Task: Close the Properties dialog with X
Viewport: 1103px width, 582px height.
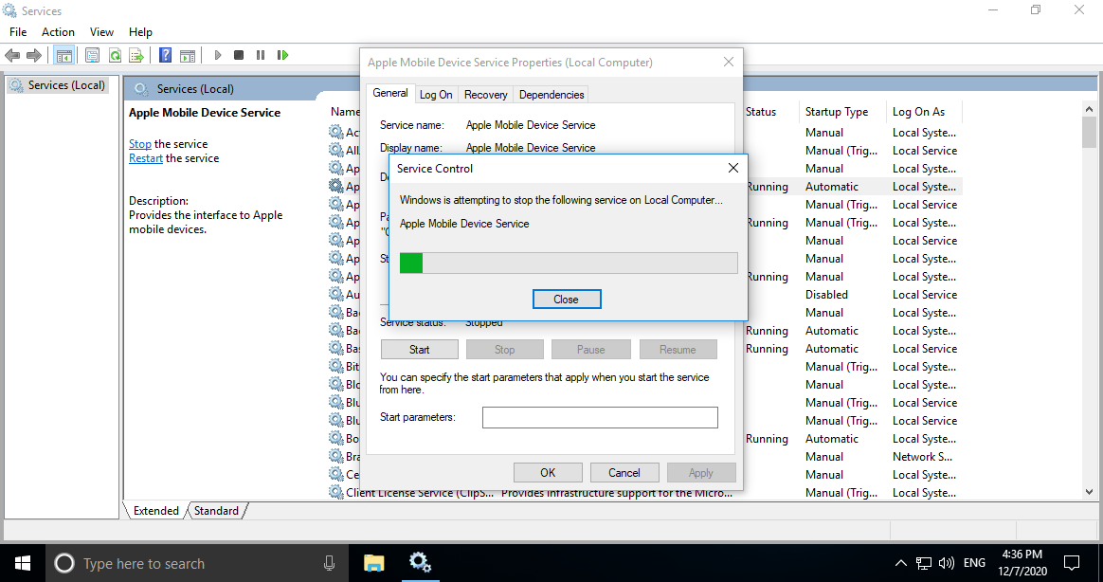Action: 728,62
